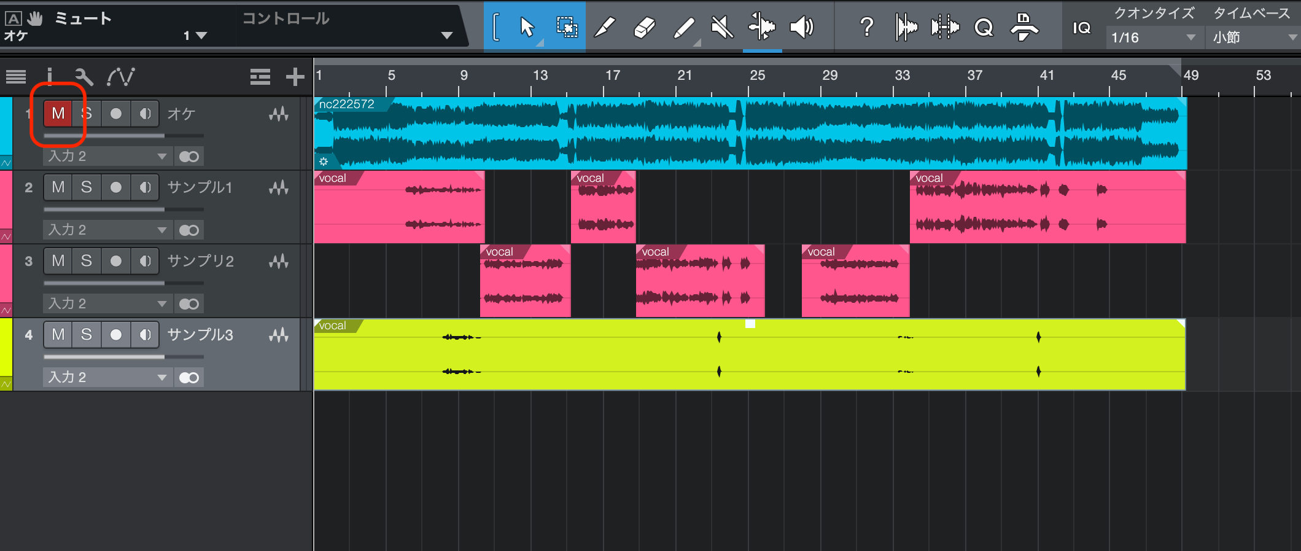This screenshot has height=551, width=1301.
Task: Arm record on サンプル3 track
Action: (x=115, y=335)
